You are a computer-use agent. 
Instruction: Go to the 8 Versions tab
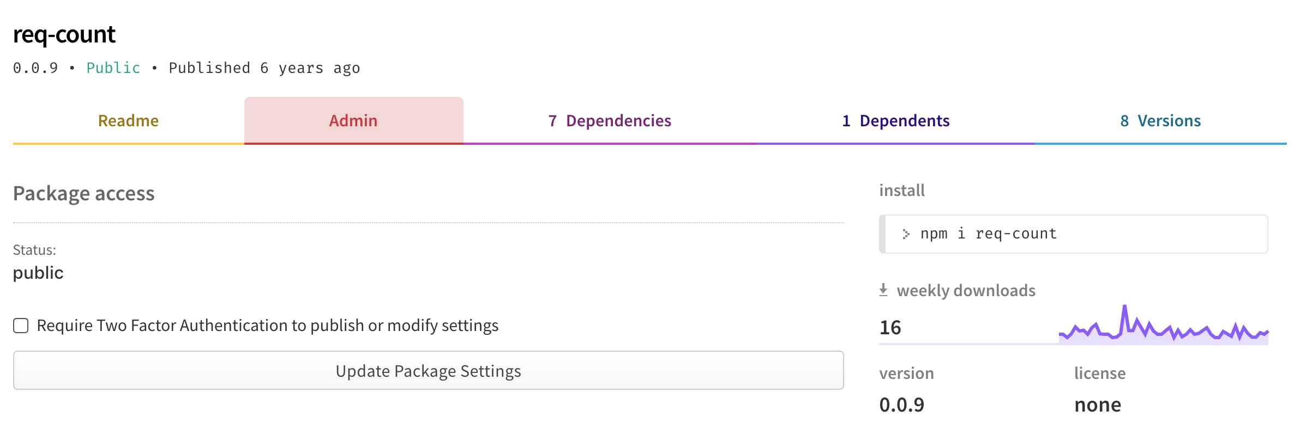click(1160, 121)
